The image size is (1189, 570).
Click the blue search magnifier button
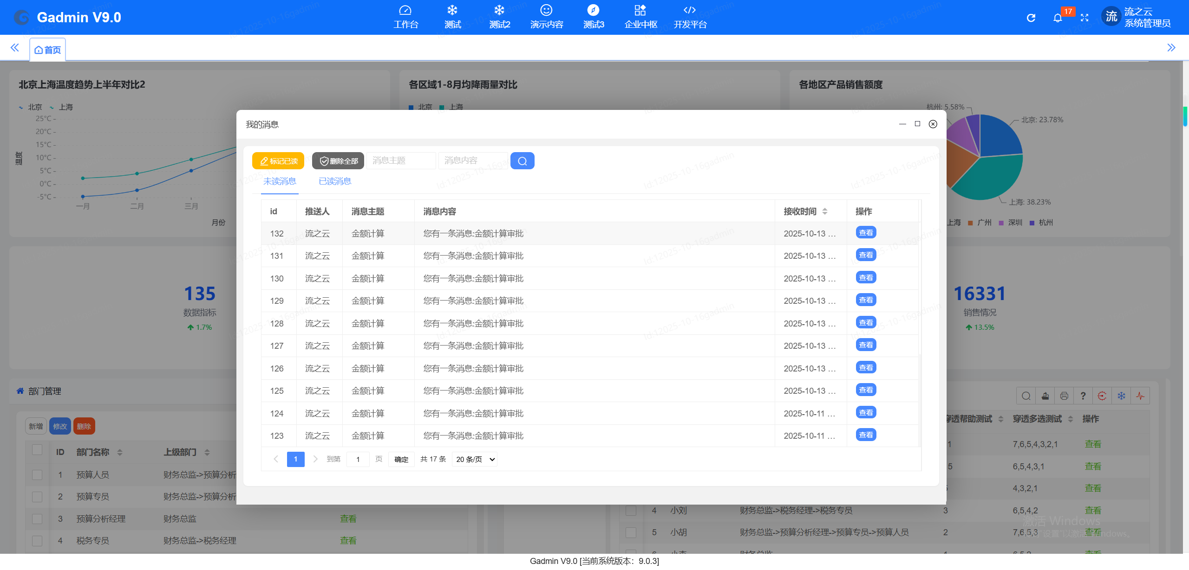tap(522, 161)
